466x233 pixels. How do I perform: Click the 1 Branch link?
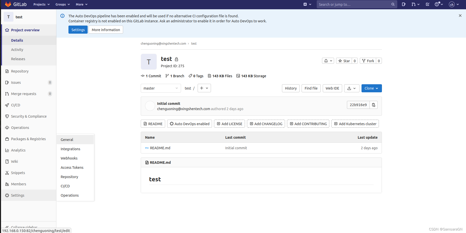[175, 76]
